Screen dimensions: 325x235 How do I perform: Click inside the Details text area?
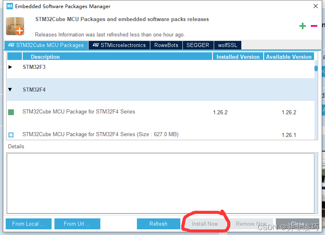(160, 183)
